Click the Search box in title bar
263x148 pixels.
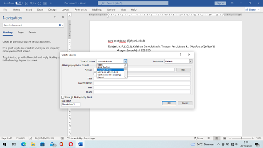(x=133, y=3)
